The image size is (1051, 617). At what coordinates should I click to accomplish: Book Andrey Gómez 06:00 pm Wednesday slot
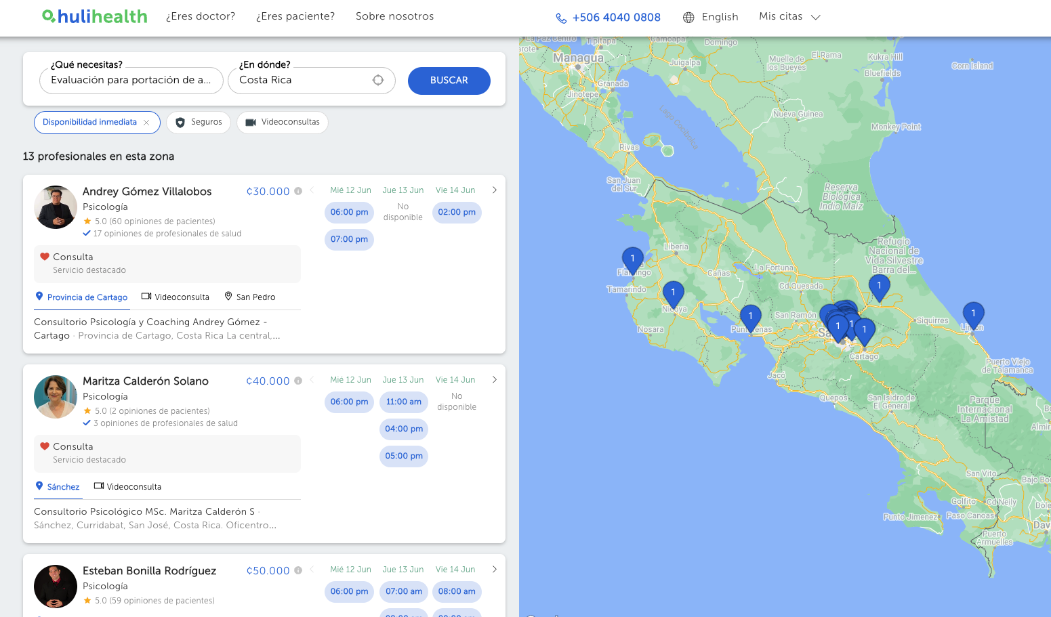350,213
